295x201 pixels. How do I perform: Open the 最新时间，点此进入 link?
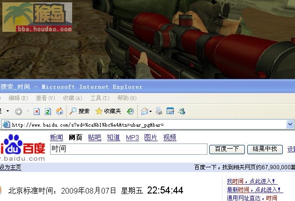pos(255,189)
